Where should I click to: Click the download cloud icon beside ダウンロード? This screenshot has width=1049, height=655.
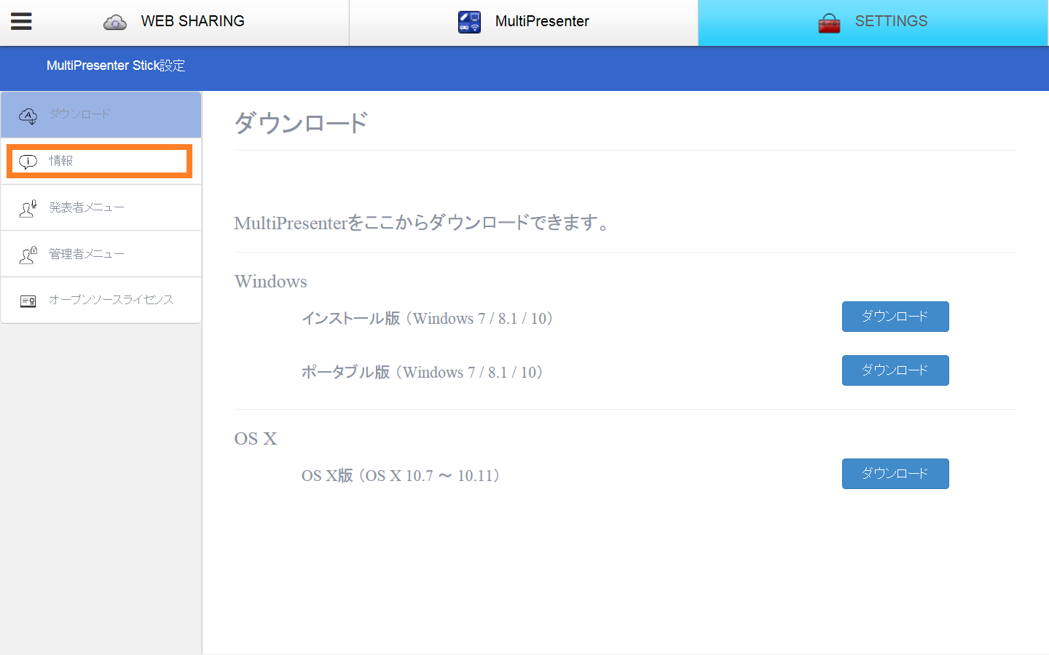pyautogui.click(x=28, y=114)
